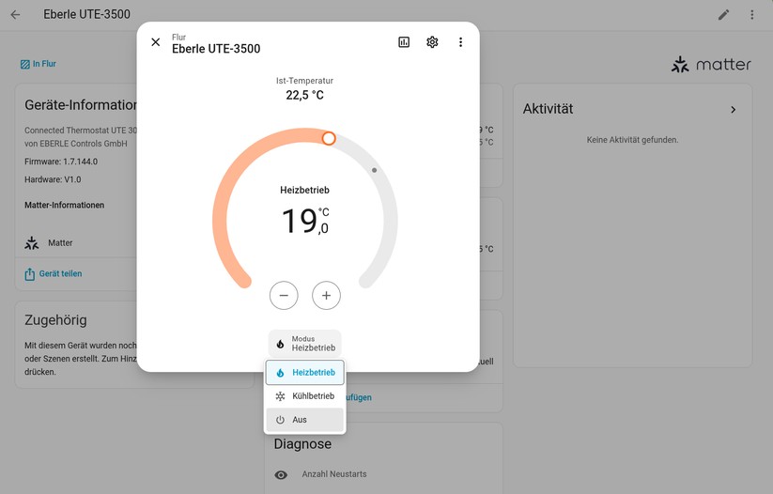Expand the Aktivität panel chevron

(733, 110)
